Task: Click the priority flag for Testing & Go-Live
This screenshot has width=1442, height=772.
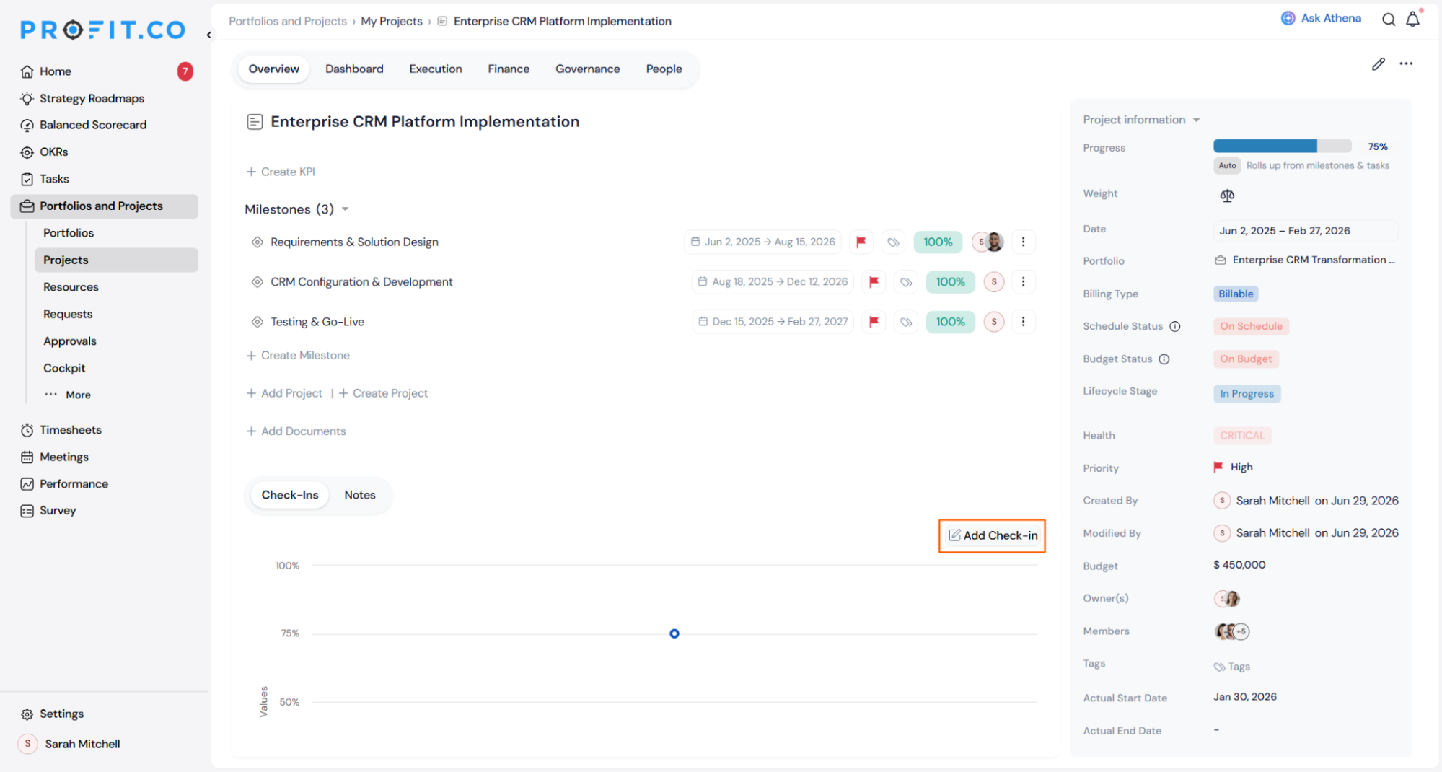Action: (874, 322)
